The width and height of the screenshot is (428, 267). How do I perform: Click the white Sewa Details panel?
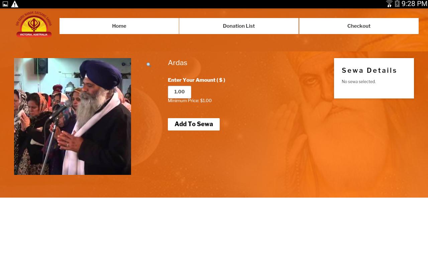(374, 78)
